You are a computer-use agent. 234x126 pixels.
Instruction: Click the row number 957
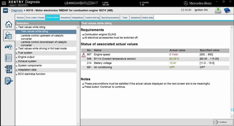pyautogui.click(x=89, y=55)
